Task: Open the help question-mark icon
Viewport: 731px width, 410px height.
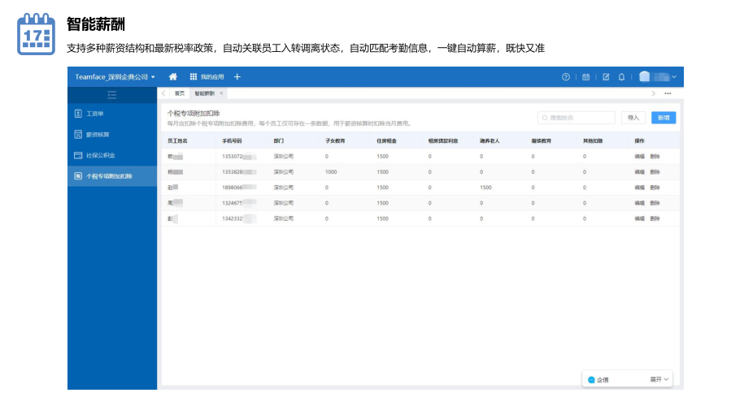Action: 565,77
